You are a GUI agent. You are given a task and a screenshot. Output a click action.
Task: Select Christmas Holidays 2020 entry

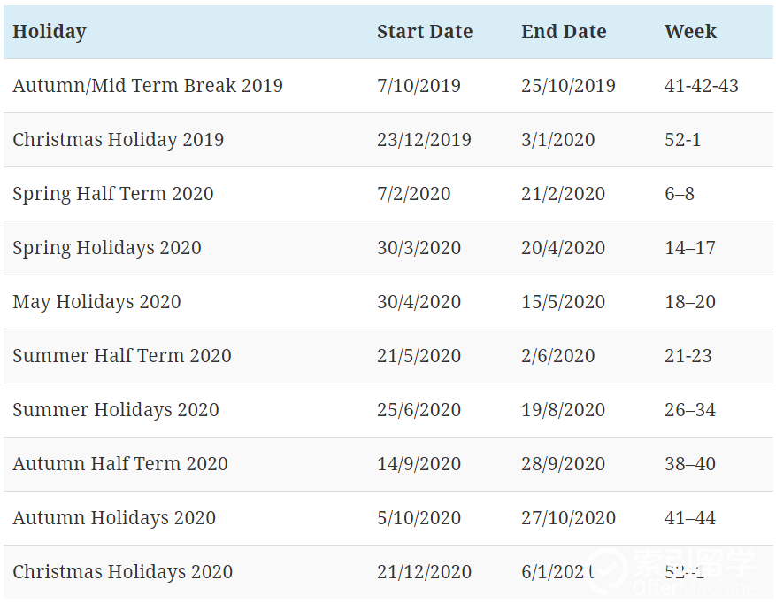coord(123,572)
